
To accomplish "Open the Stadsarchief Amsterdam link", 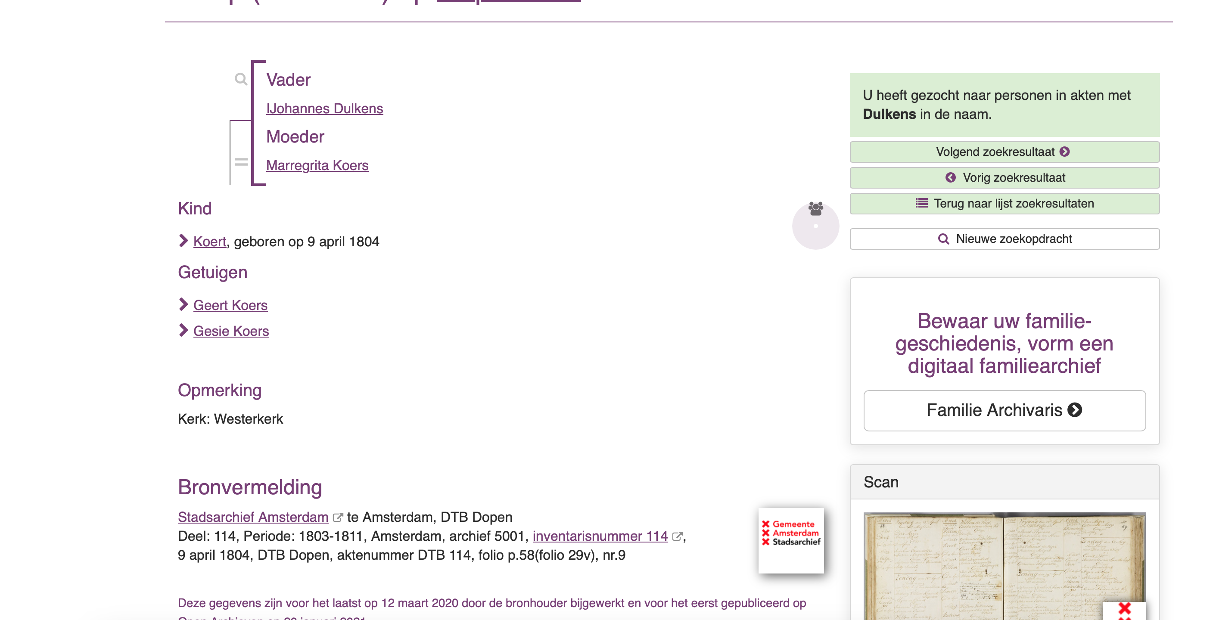I will (253, 517).
